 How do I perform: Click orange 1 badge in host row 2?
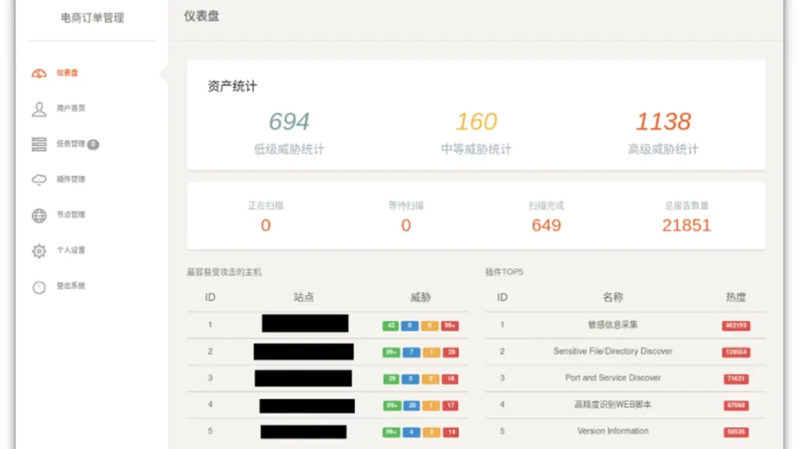coord(431,352)
